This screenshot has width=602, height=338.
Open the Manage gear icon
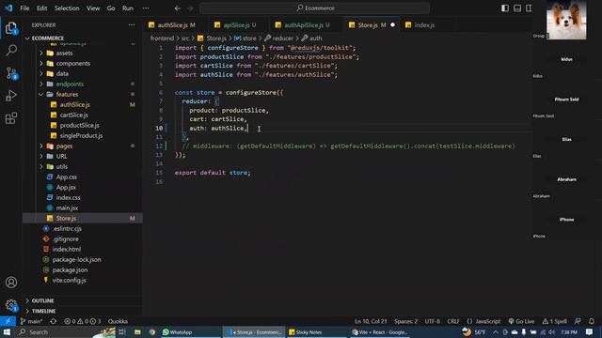click(11, 305)
